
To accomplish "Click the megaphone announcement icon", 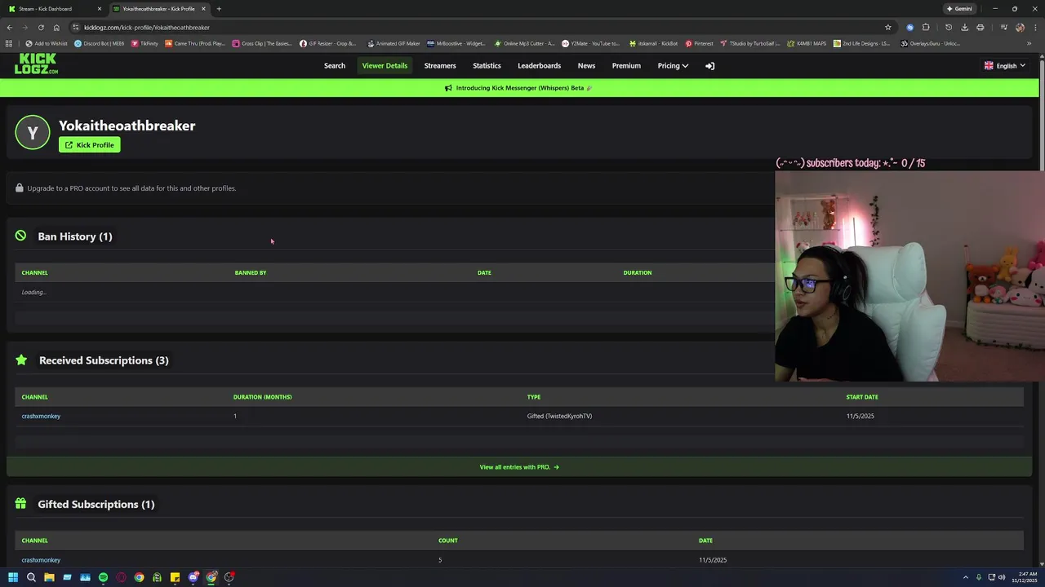I will 448,88.
